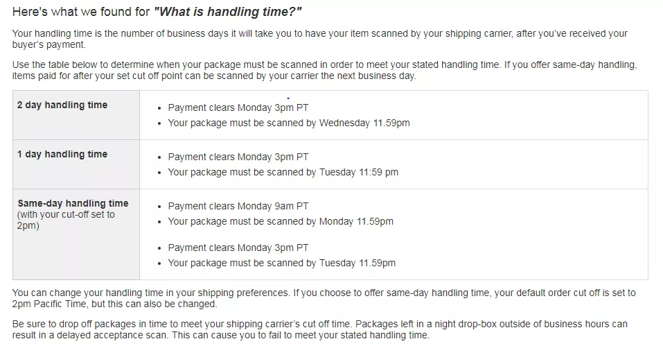This screenshot has height=346, width=663.
Task: Click "scanned by Tuesday 11.59pm" in same-day row
Action: (x=281, y=263)
